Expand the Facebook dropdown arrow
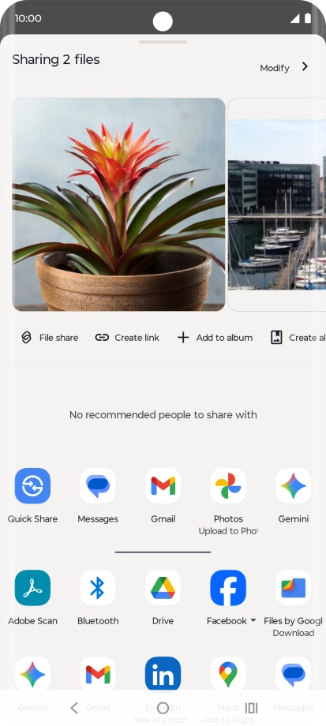This screenshot has height=726, width=326. [253, 620]
